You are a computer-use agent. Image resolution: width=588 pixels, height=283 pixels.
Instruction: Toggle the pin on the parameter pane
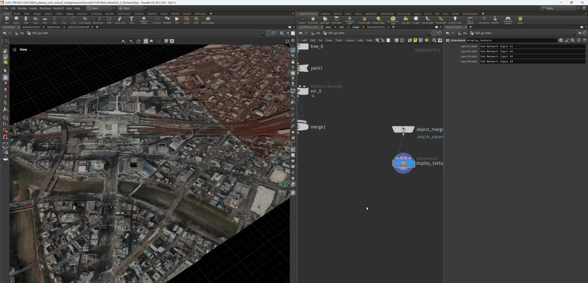580,33
